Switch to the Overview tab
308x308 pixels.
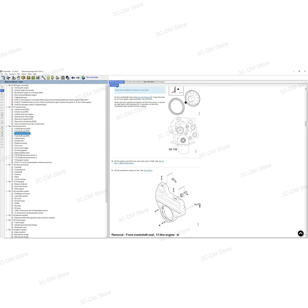160,82
